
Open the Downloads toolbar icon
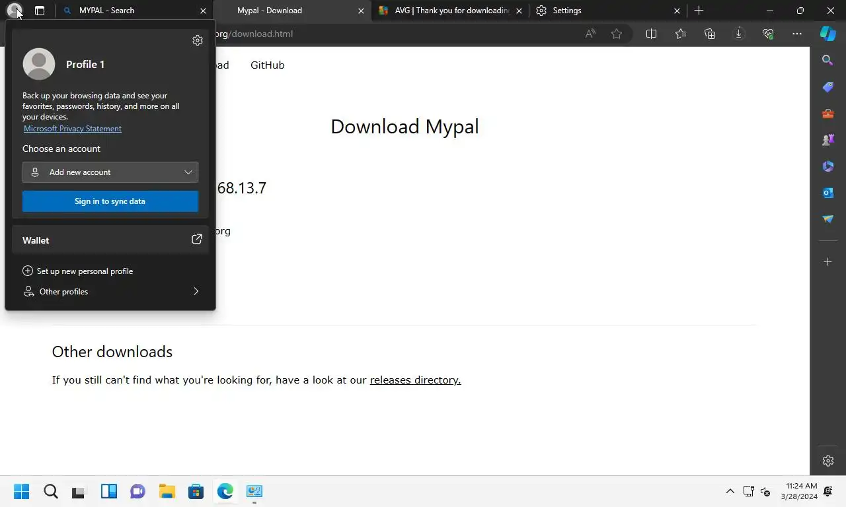(739, 34)
